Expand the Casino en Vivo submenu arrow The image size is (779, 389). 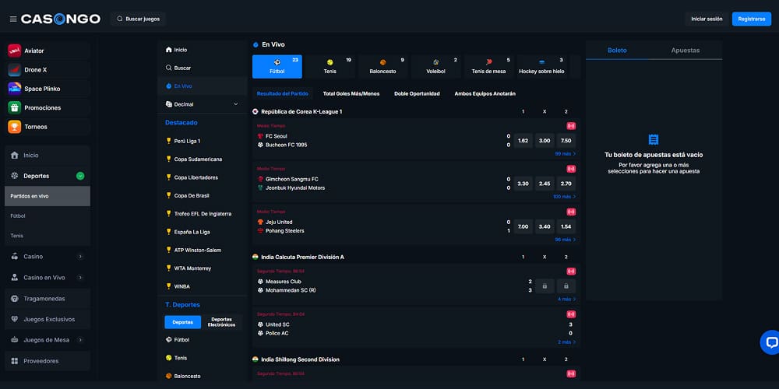(80, 278)
